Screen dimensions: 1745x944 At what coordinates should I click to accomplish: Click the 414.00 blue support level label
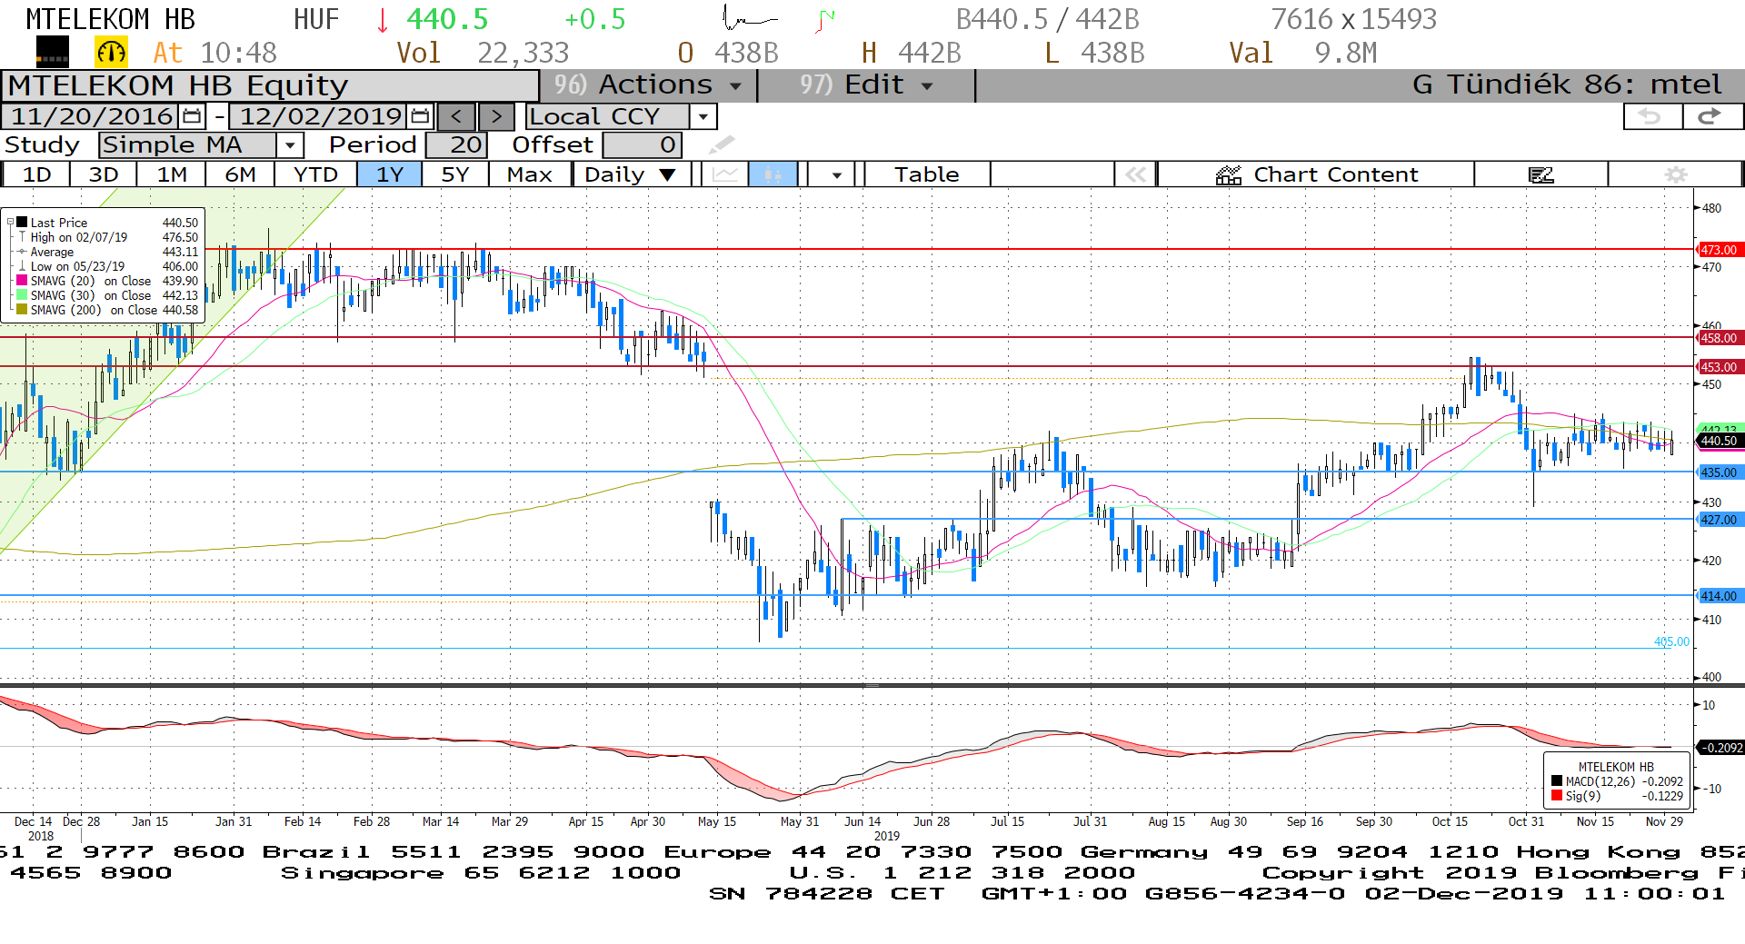coord(1720,596)
